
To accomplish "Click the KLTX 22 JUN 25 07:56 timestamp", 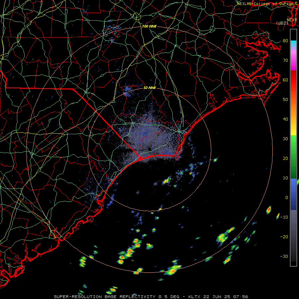I will click(x=218, y=297).
